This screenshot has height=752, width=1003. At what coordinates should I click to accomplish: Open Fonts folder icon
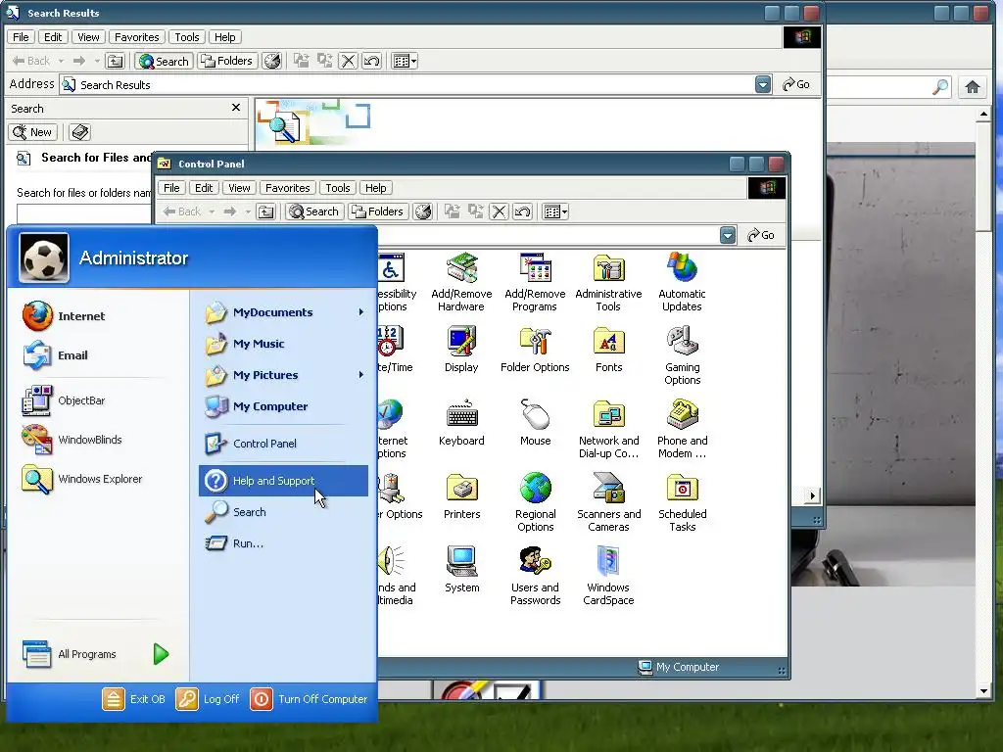click(608, 350)
